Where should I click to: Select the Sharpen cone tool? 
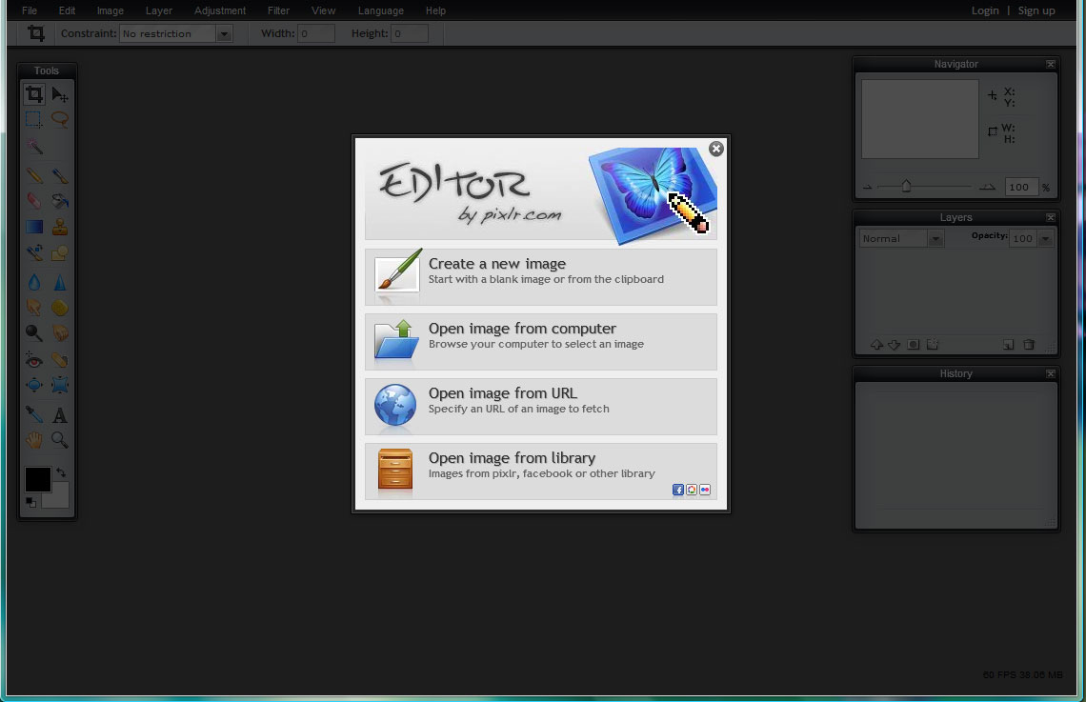tap(60, 282)
